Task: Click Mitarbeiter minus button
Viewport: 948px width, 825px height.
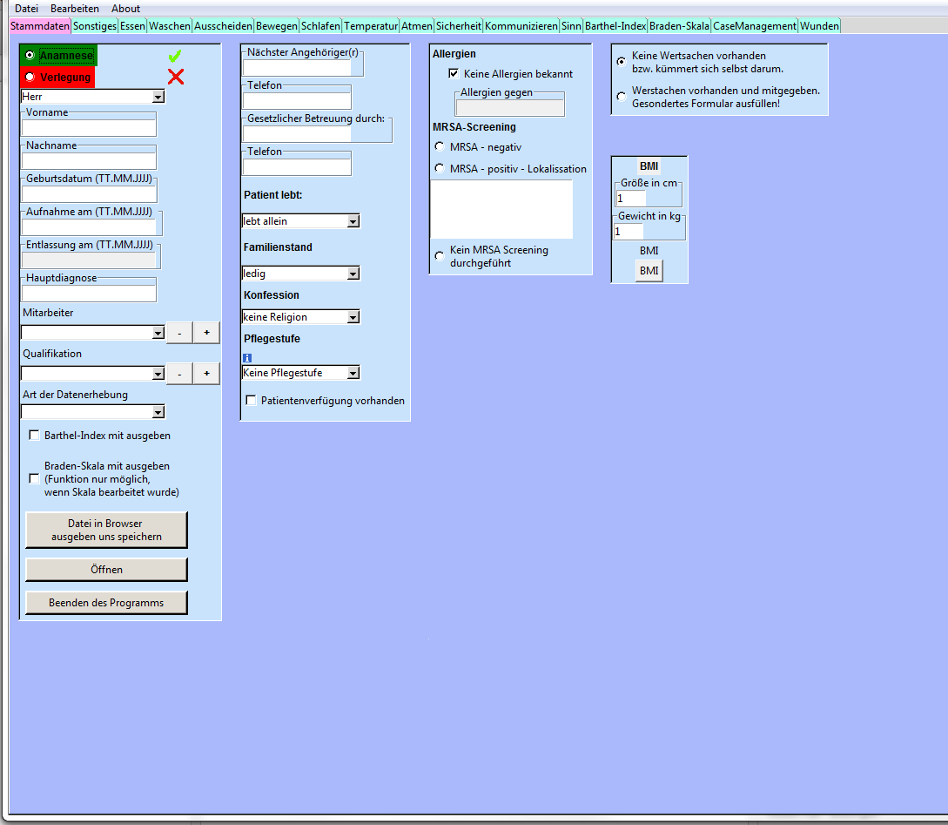Action: coord(179,333)
